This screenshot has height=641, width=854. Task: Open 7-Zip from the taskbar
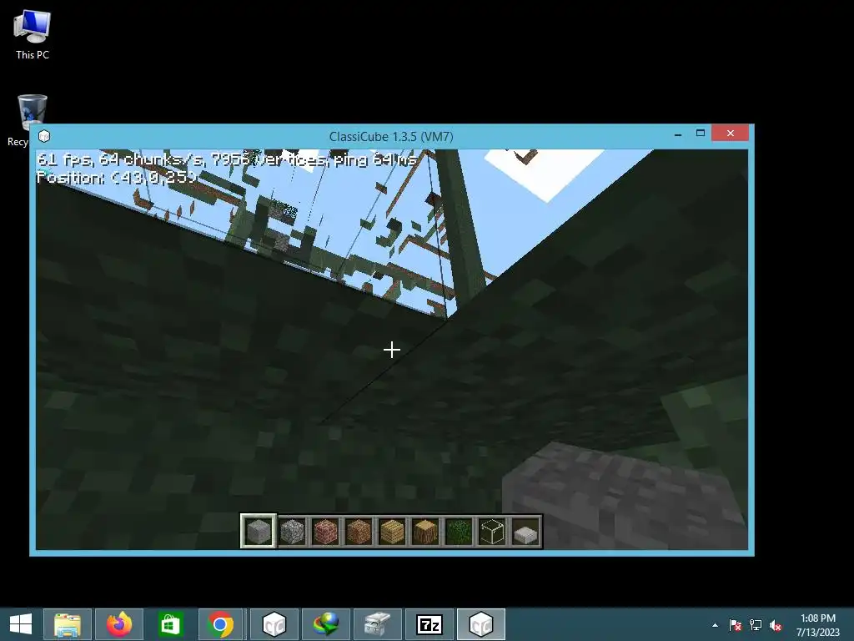430,624
